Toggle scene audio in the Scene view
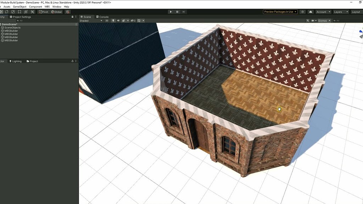The width and height of the screenshot is (363, 204). (118, 21)
